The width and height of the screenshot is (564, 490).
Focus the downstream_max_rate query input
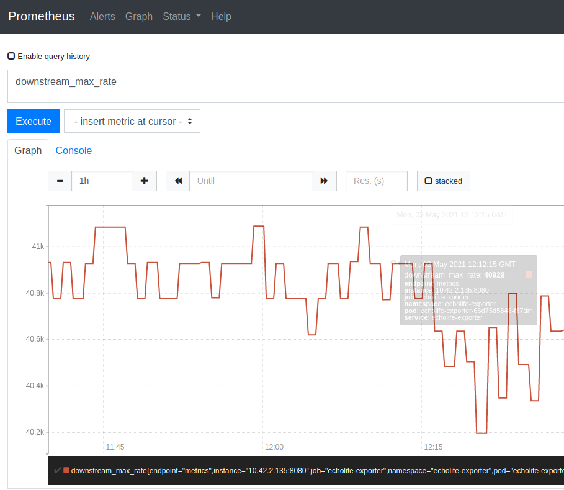coord(285,86)
